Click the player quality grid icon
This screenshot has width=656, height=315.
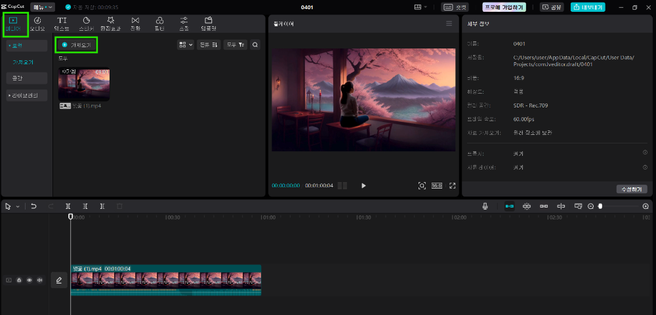pos(342,185)
